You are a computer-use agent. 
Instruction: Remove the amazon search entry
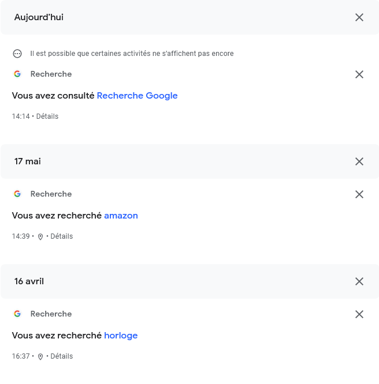click(359, 194)
